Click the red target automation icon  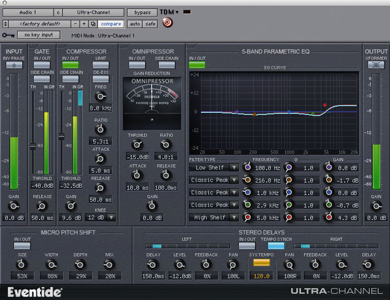[x=166, y=23]
